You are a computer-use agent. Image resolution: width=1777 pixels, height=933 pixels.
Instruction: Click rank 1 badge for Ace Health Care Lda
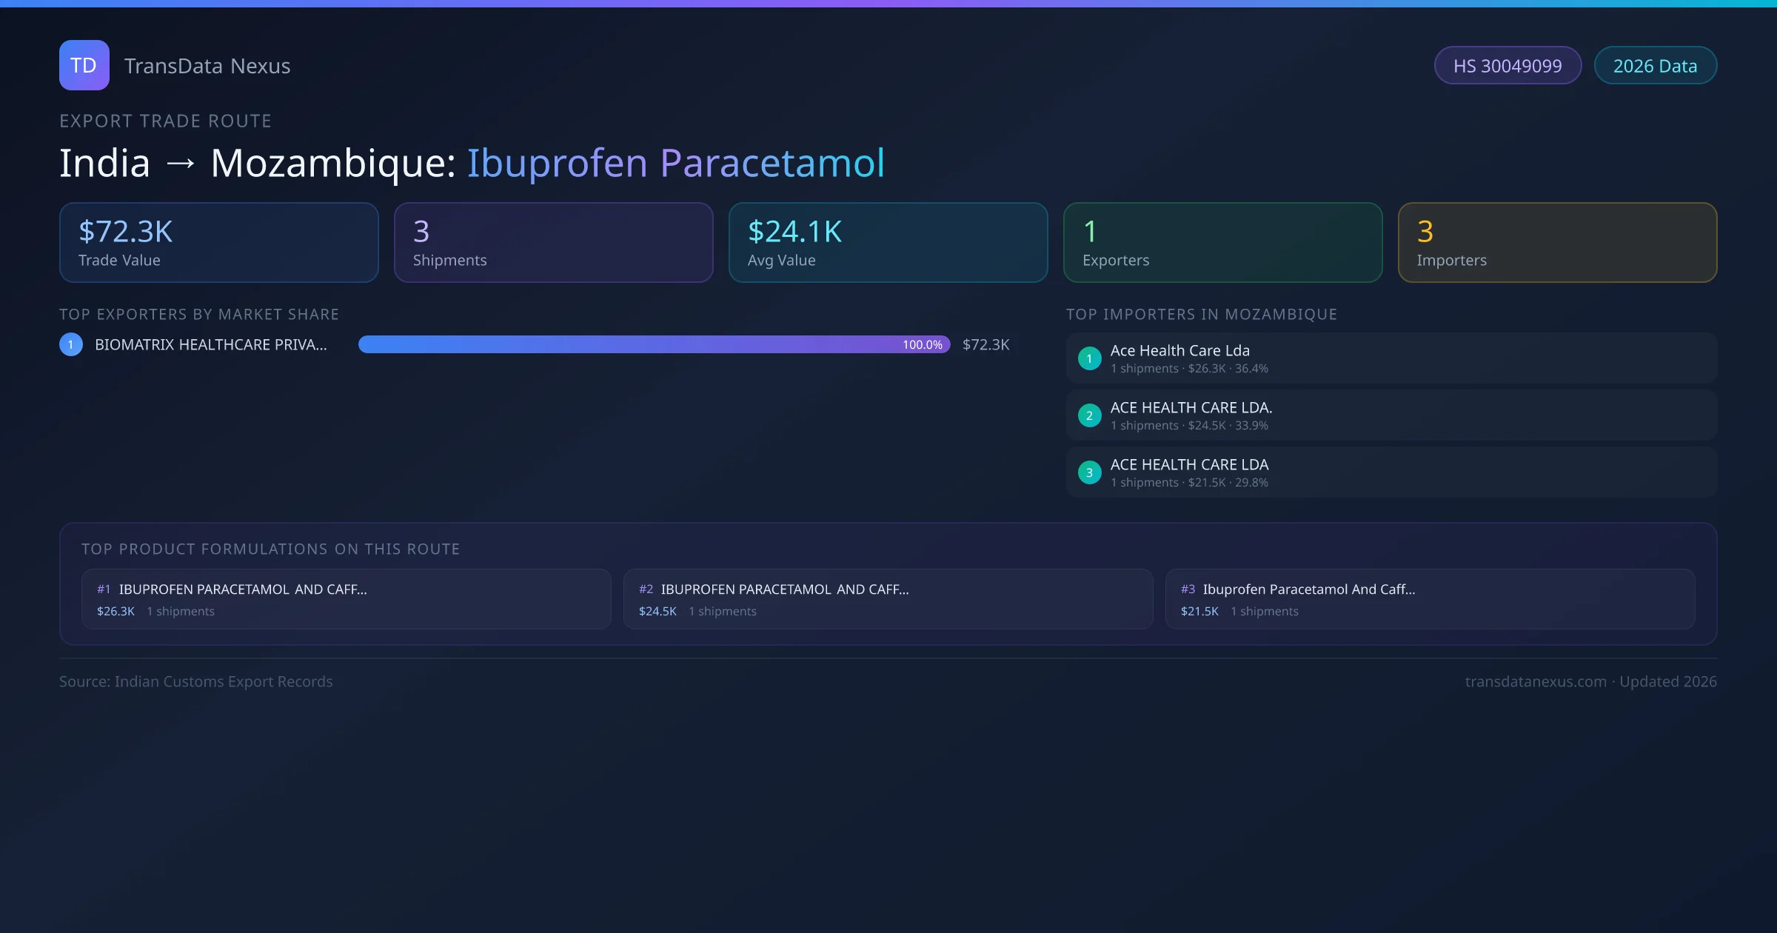(x=1089, y=358)
